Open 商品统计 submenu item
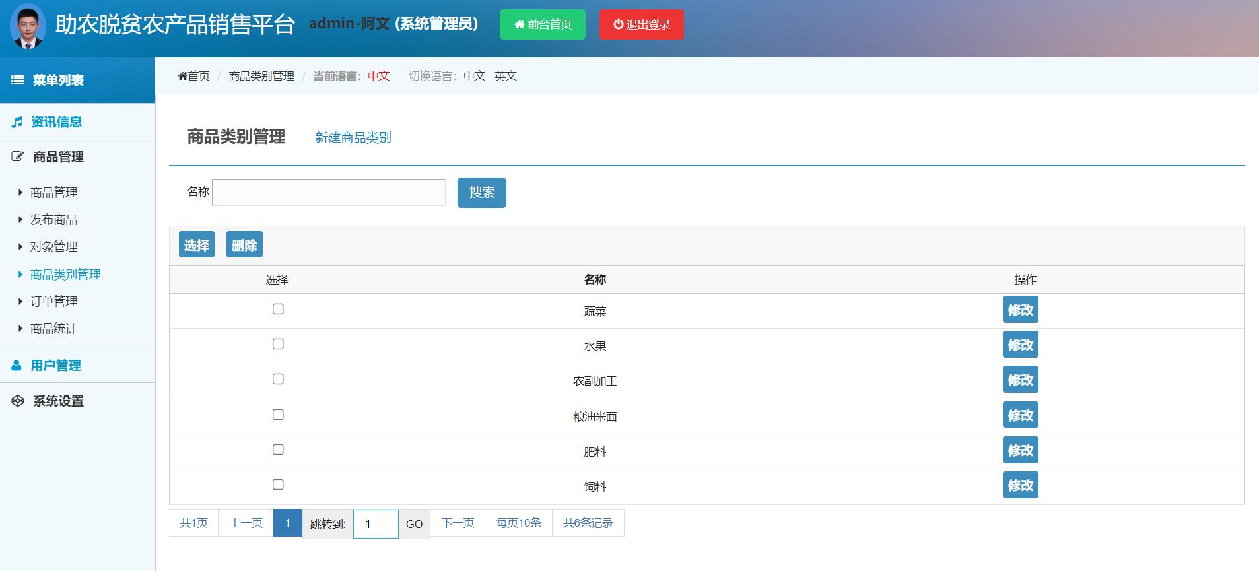The height and width of the screenshot is (571, 1259). [53, 329]
